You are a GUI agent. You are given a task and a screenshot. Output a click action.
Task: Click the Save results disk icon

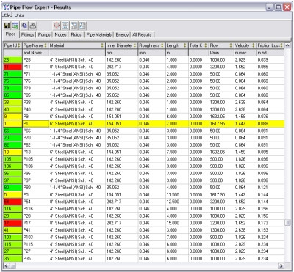point(7,26)
